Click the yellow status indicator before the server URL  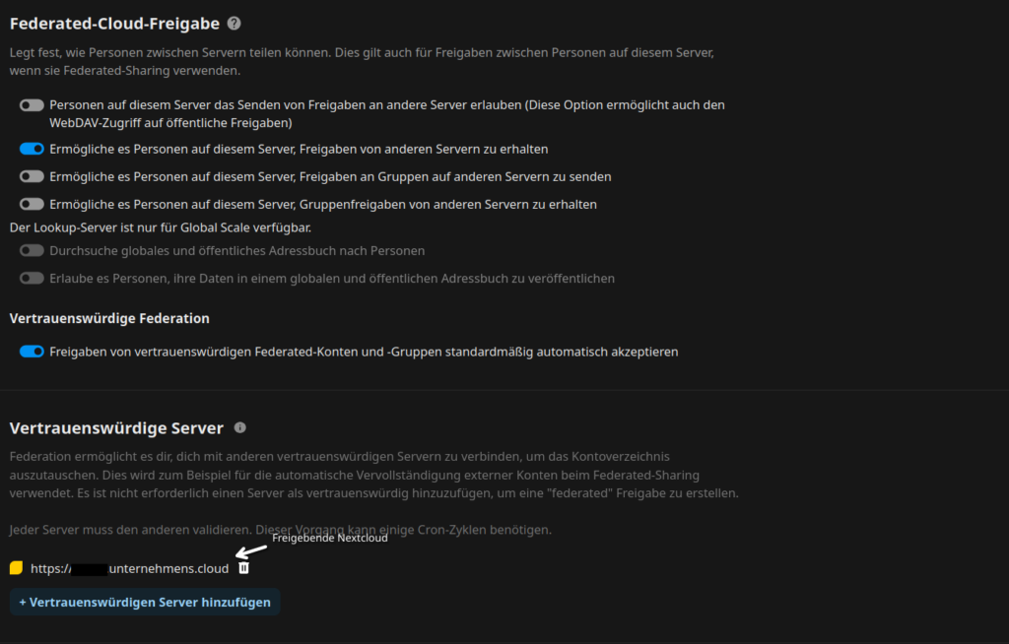click(x=16, y=568)
